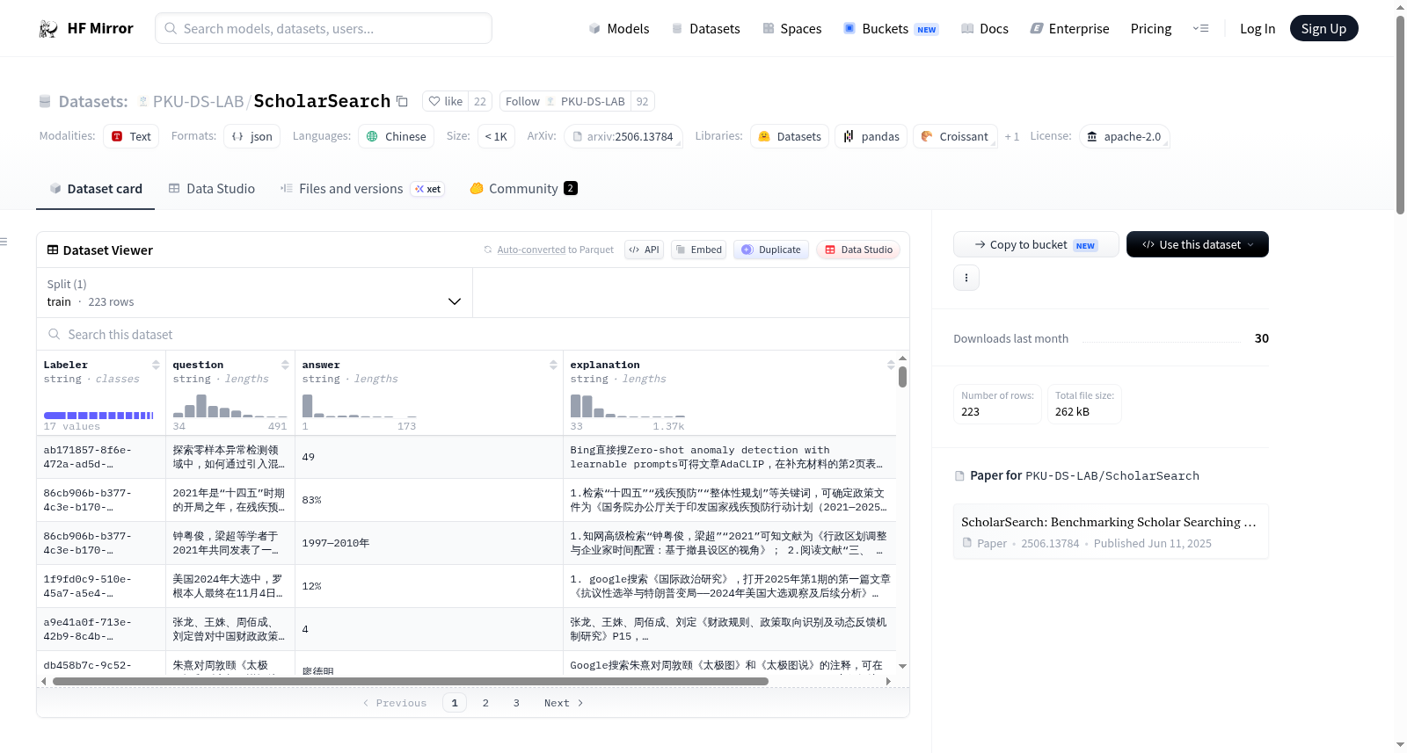Image resolution: width=1407 pixels, height=753 pixels.
Task: Switch to Data Studio tab
Action: click(212, 188)
